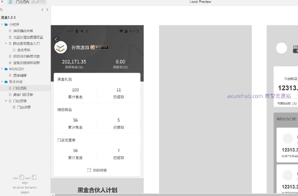Tap the 扫码核销 scan button
The height and width of the screenshot is (196, 298).
tap(97, 170)
